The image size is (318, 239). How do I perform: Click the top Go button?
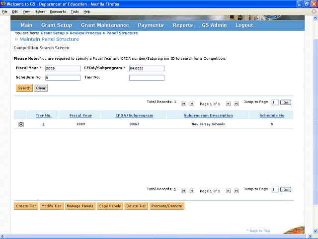pos(286,103)
